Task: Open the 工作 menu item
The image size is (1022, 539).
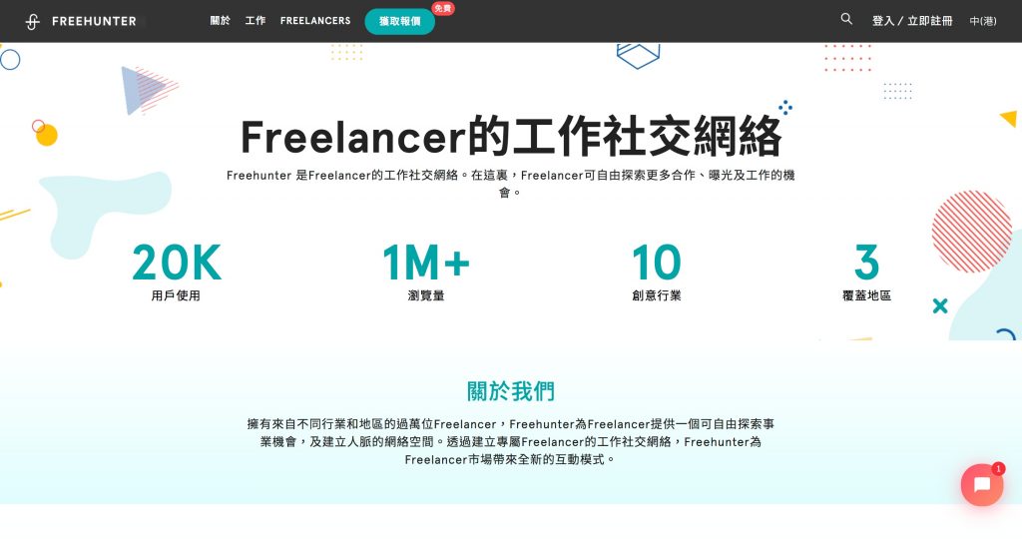Action: coord(255,21)
